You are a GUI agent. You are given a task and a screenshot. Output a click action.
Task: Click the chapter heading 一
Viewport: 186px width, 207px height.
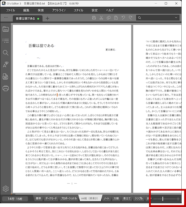[38, 58]
